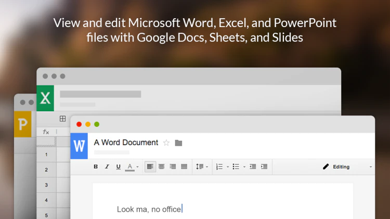Image resolution: width=390 pixels, height=219 pixels.
Task: Toggle italic text formatting
Action: (x=107, y=166)
